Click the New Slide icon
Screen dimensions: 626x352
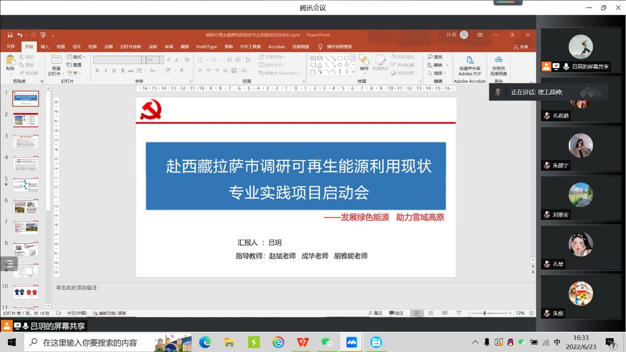(x=56, y=61)
